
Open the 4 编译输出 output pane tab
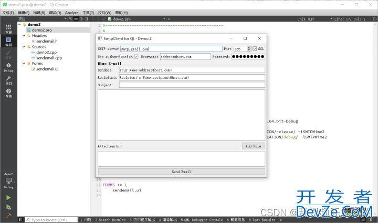[168, 220]
